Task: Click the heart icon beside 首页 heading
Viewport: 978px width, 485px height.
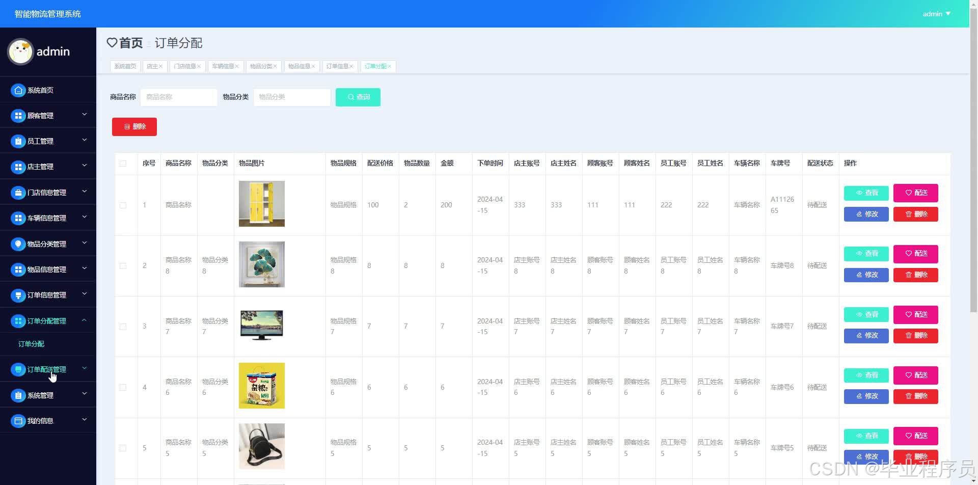Action: [x=112, y=43]
